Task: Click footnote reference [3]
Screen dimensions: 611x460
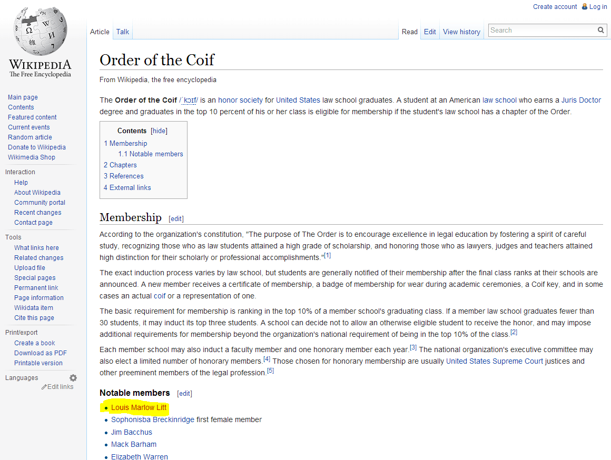Action: (413, 347)
